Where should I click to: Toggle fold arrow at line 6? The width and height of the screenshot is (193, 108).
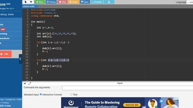pos(29,25)
